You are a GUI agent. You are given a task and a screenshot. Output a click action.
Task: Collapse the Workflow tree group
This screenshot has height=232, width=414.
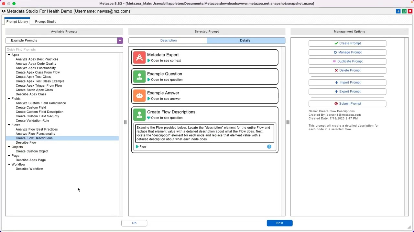pyautogui.click(x=9, y=164)
